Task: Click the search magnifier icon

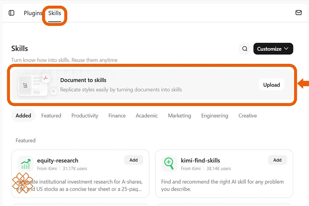Action: [x=244, y=49]
